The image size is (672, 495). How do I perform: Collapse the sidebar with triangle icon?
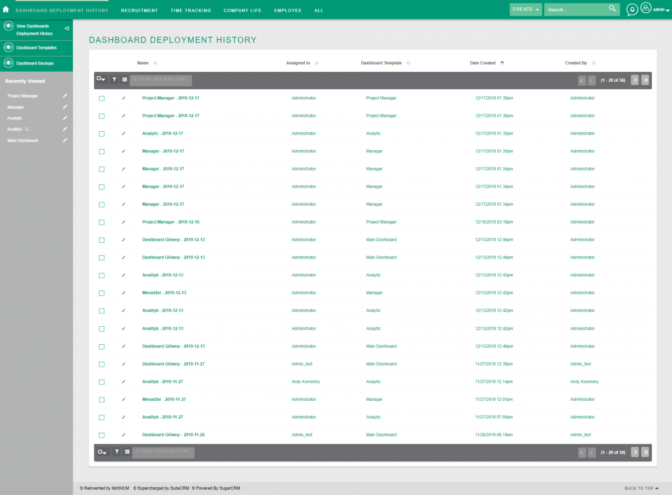[x=67, y=28]
